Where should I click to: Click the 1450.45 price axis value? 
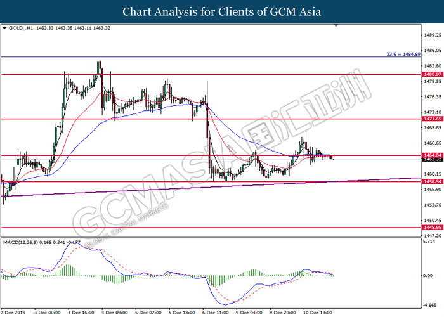[433, 220]
